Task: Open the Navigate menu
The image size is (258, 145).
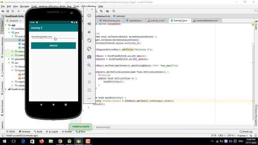Action: pos(25,6)
